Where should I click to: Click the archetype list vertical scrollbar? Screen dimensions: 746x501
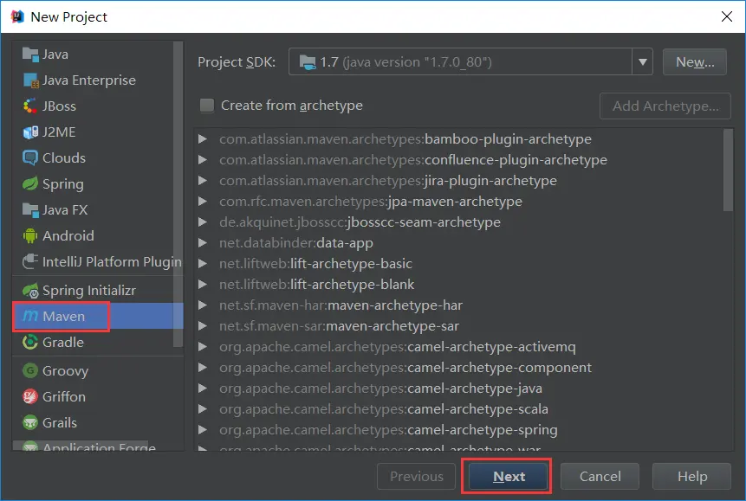(728, 170)
